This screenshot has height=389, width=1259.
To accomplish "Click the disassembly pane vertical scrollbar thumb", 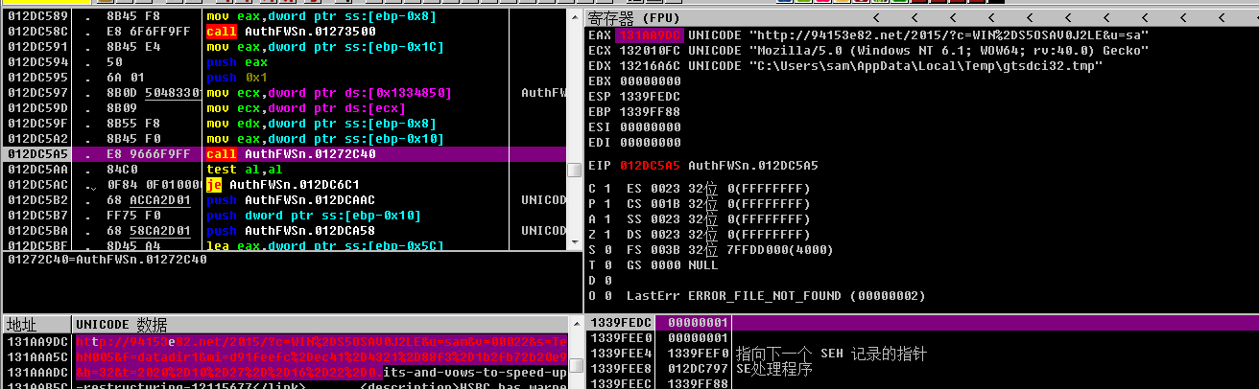I will click(x=575, y=170).
